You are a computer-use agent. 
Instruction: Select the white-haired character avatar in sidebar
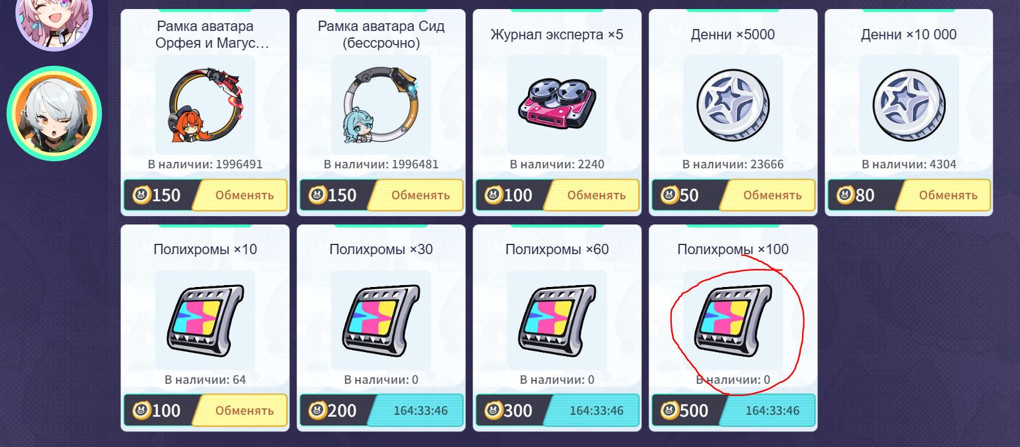pyautogui.click(x=54, y=114)
